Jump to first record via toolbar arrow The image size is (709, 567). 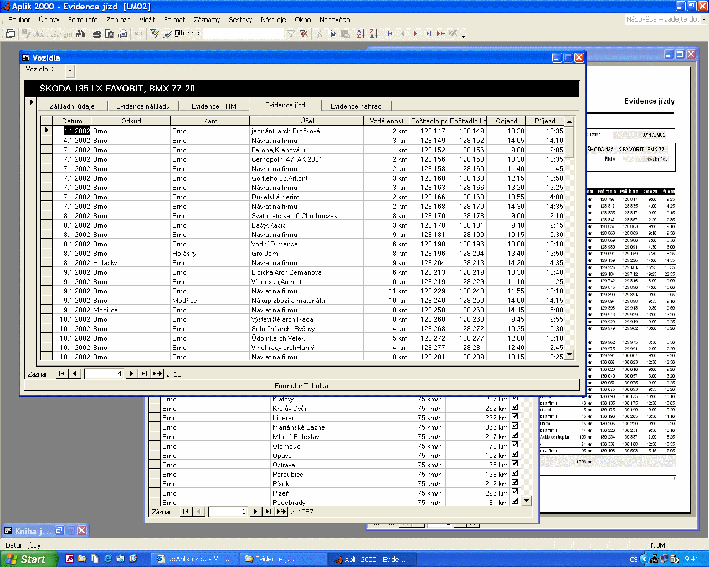[390, 34]
